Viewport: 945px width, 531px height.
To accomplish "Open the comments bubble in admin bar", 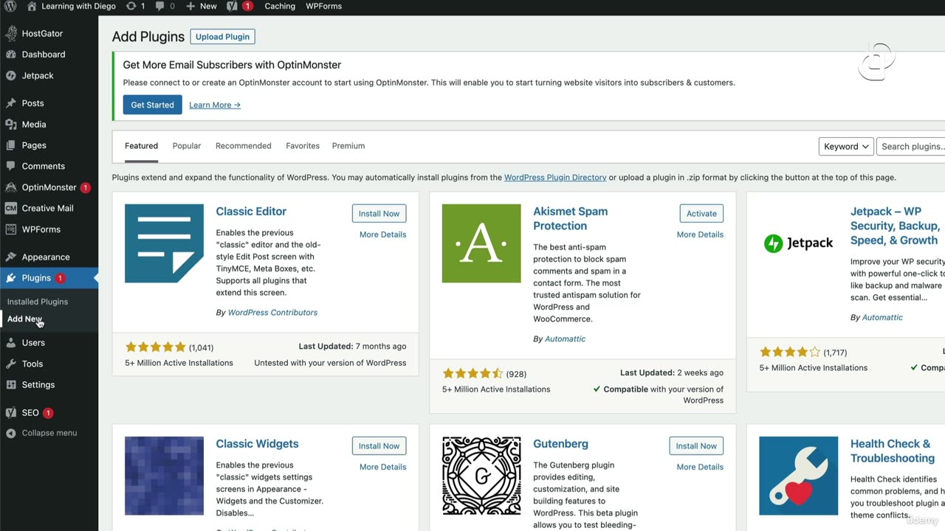I will coord(159,6).
